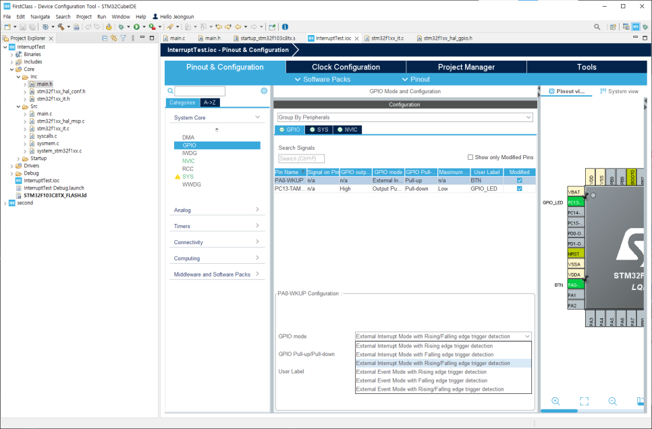Viewport: 652px width, 429px height.
Task: Collapse all in Project Explorer
Action: [x=105, y=38]
